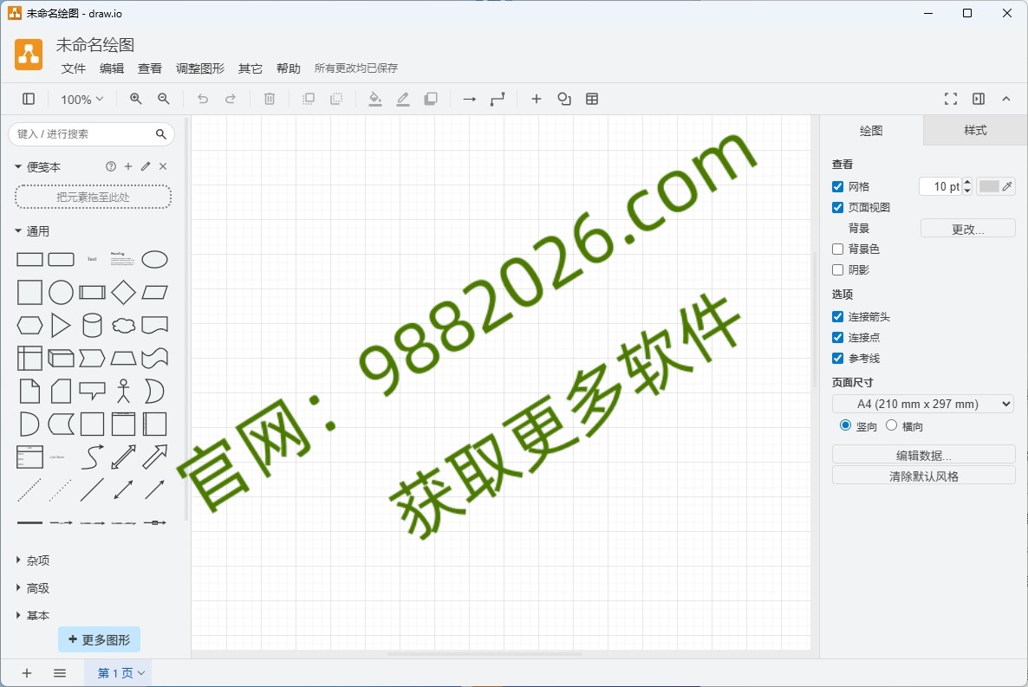Viewport: 1028px width, 687px height.
Task: Toggle the shadow icon in toolbar
Action: [431, 99]
